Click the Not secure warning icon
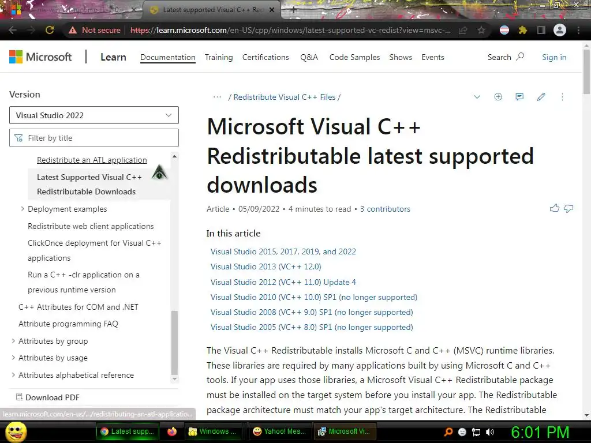The image size is (591, 443). tap(73, 30)
